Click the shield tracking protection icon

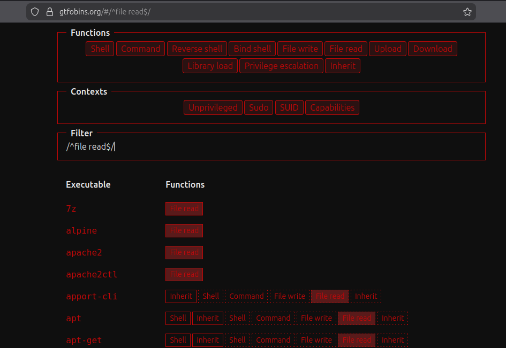[35, 12]
